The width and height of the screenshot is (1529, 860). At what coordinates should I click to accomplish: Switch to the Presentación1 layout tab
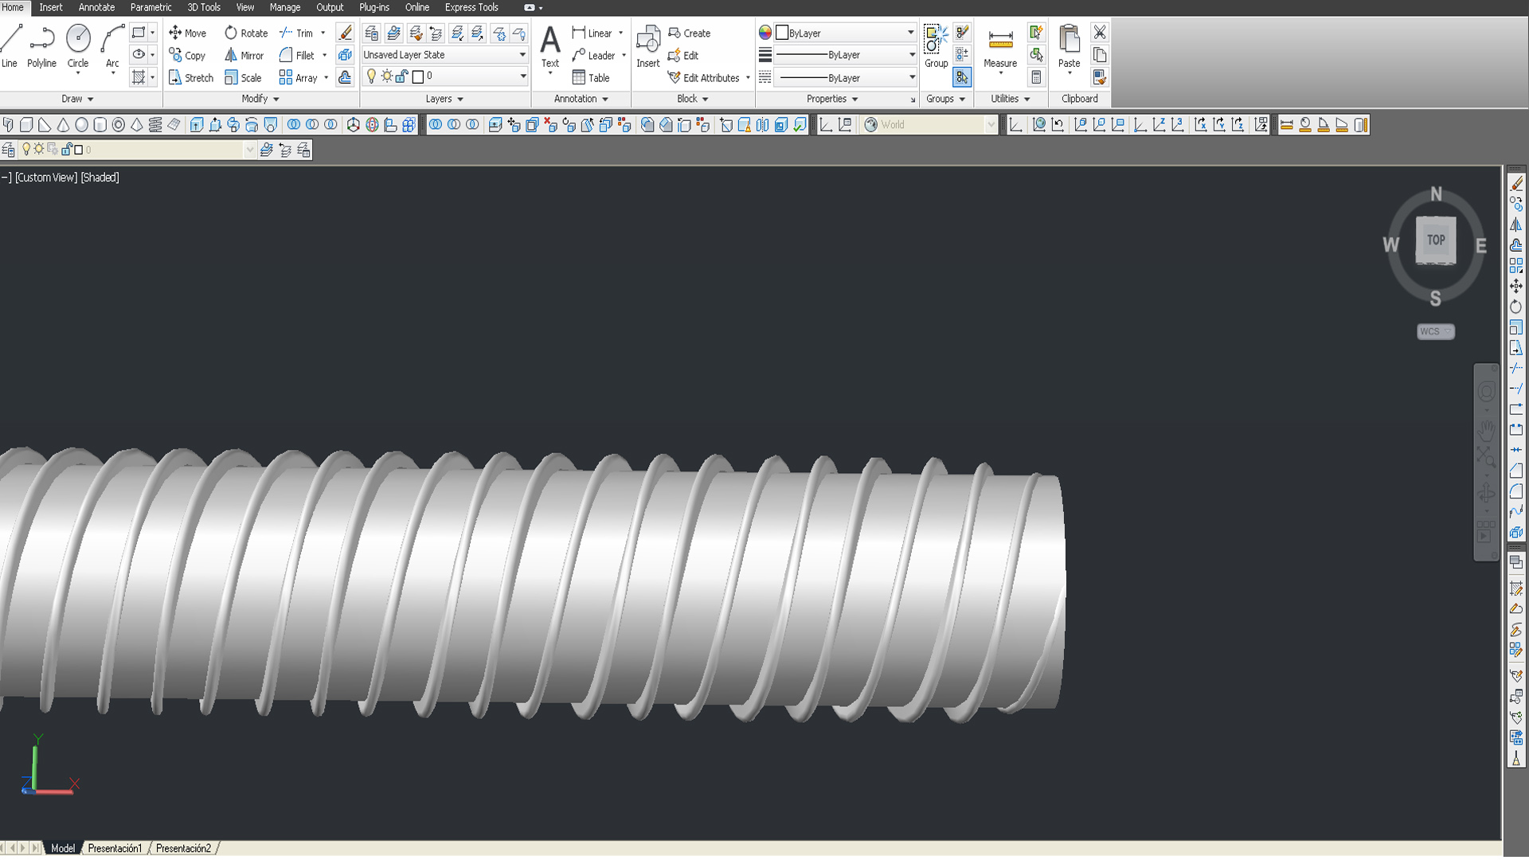pos(115,848)
